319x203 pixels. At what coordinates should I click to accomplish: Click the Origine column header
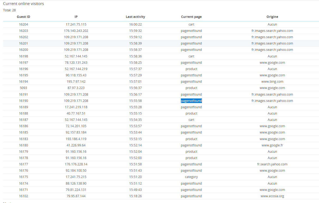pyautogui.click(x=272, y=17)
